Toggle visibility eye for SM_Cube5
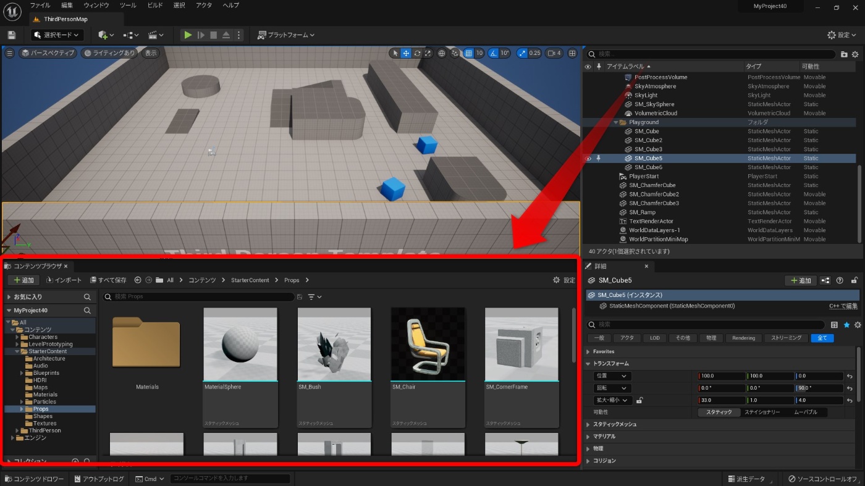This screenshot has height=486, width=865. (588, 158)
